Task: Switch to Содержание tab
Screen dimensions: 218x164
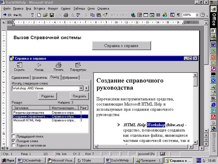Action: (x=20, y=78)
